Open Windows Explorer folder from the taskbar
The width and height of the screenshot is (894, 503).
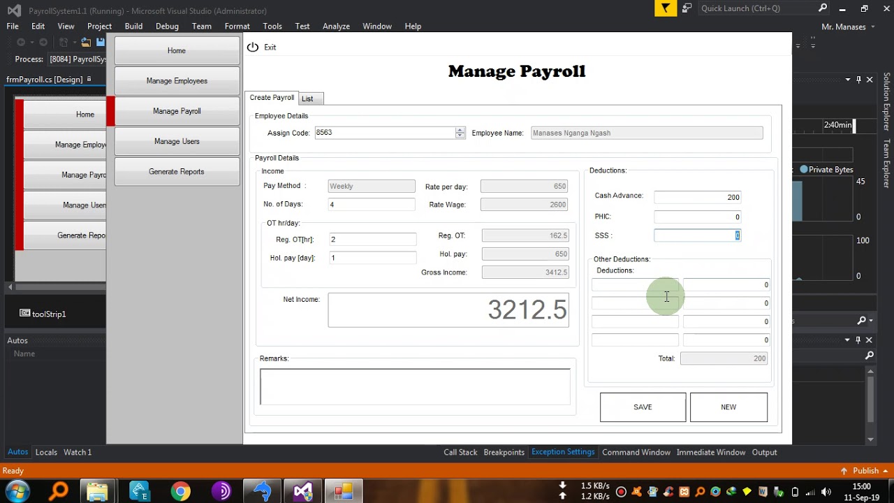(x=98, y=491)
